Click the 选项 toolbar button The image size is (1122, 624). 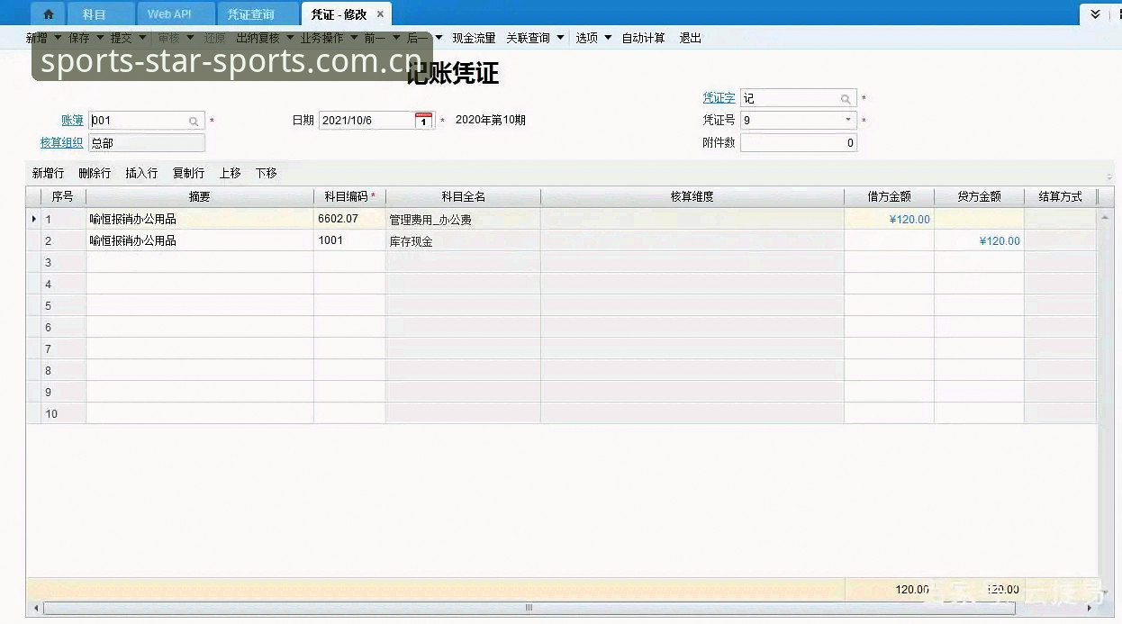[586, 38]
